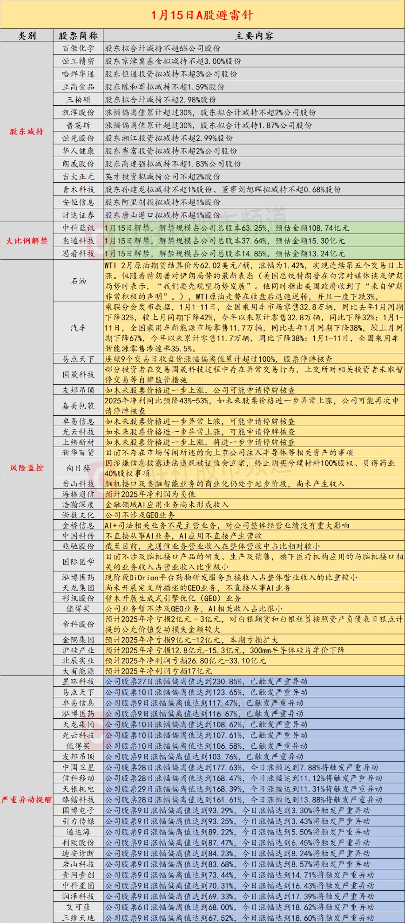Select stock name 三维天地
The height and width of the screenshot is (923, 405).
(78, 917)
